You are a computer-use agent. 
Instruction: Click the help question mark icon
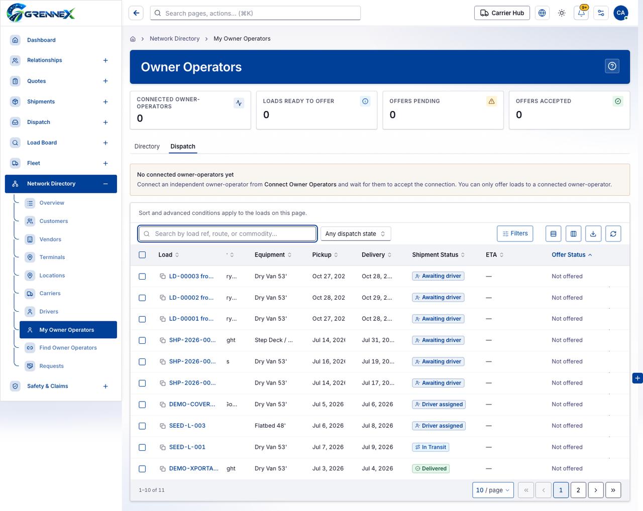click(612, 66)
